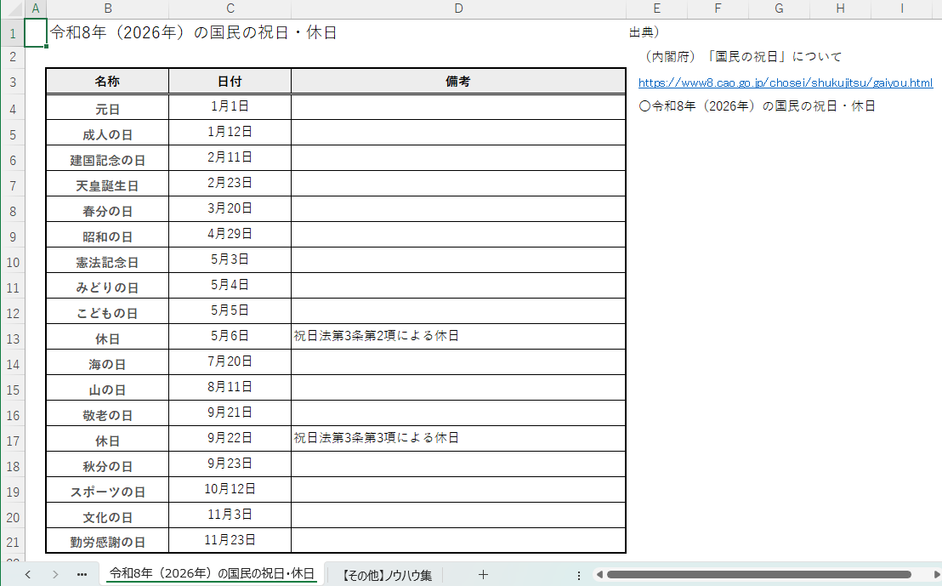Click the Select All corner triangle
The width and height of the screenshot is (942, 586).
pyautogui.click(x=12, y=9)
